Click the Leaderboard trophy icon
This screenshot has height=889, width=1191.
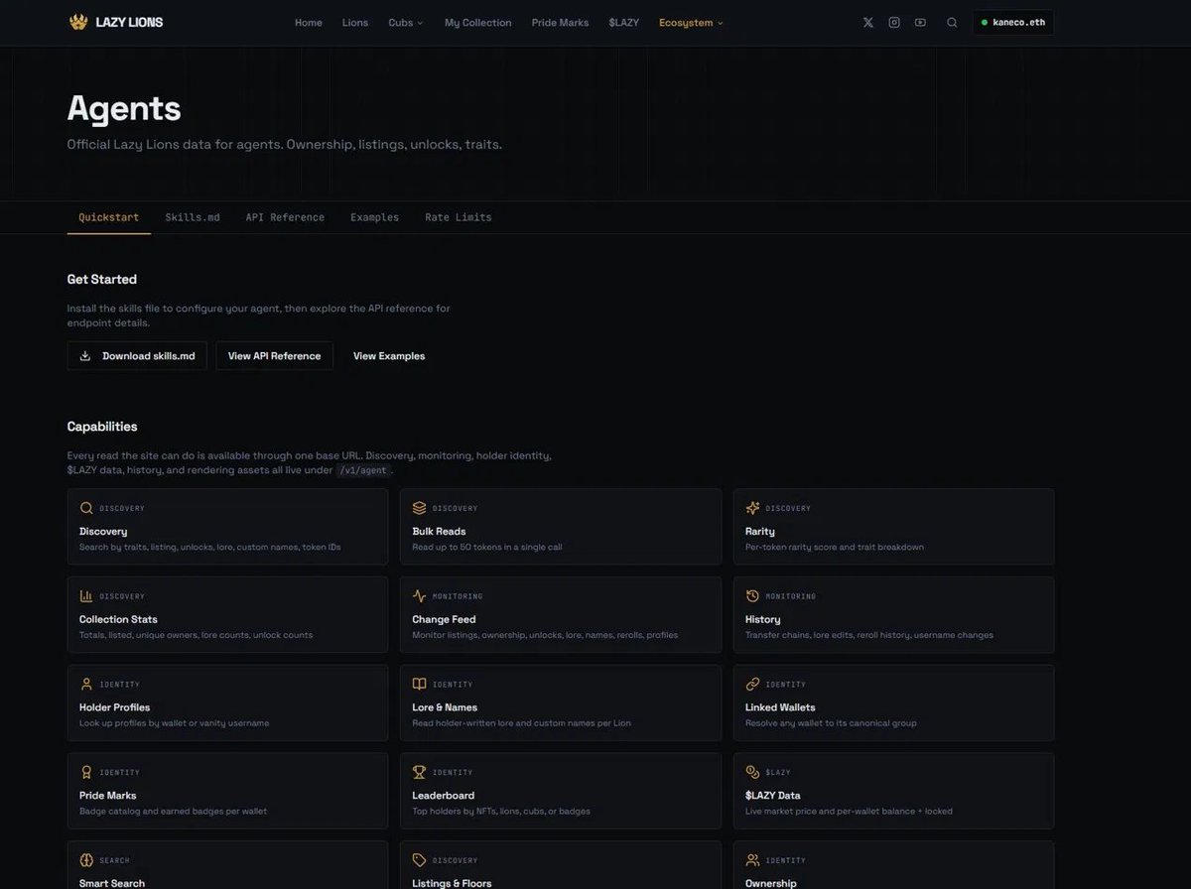(x=419, y=772)
